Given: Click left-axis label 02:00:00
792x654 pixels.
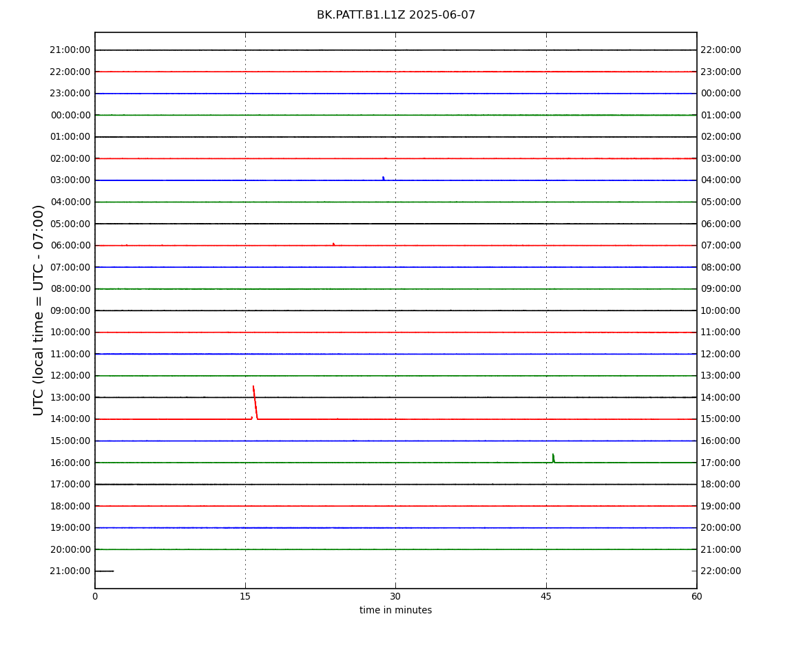Looking at the screenshot, I should 70,158.
